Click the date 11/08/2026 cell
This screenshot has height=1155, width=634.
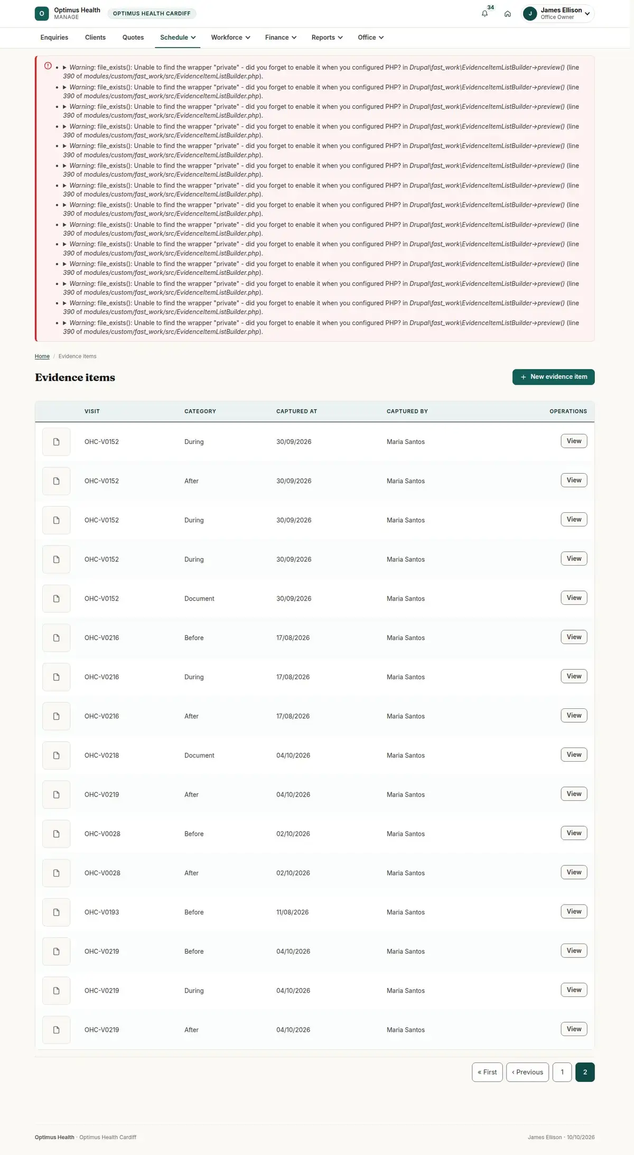point(292,912)
